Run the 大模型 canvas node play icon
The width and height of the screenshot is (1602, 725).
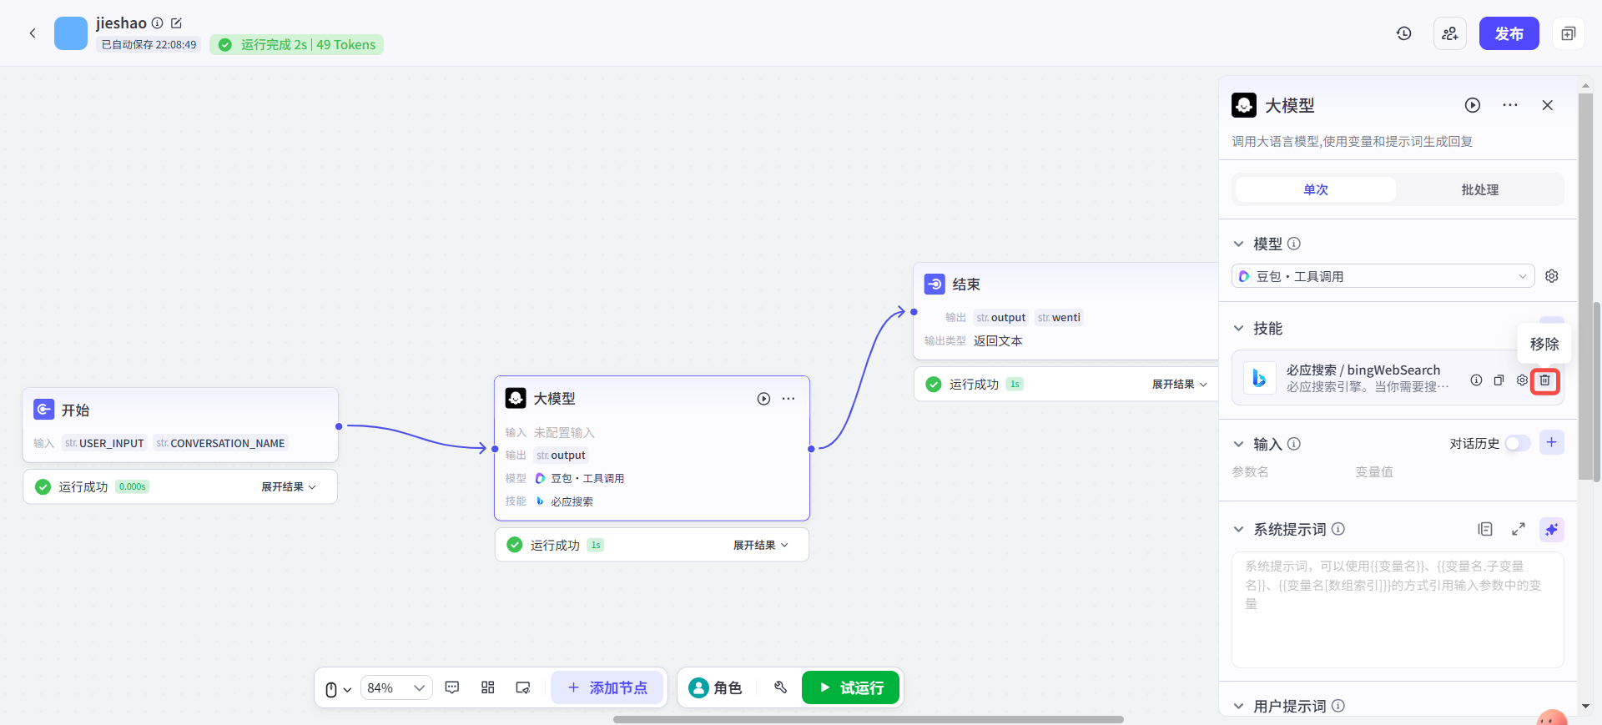(763, 399)
